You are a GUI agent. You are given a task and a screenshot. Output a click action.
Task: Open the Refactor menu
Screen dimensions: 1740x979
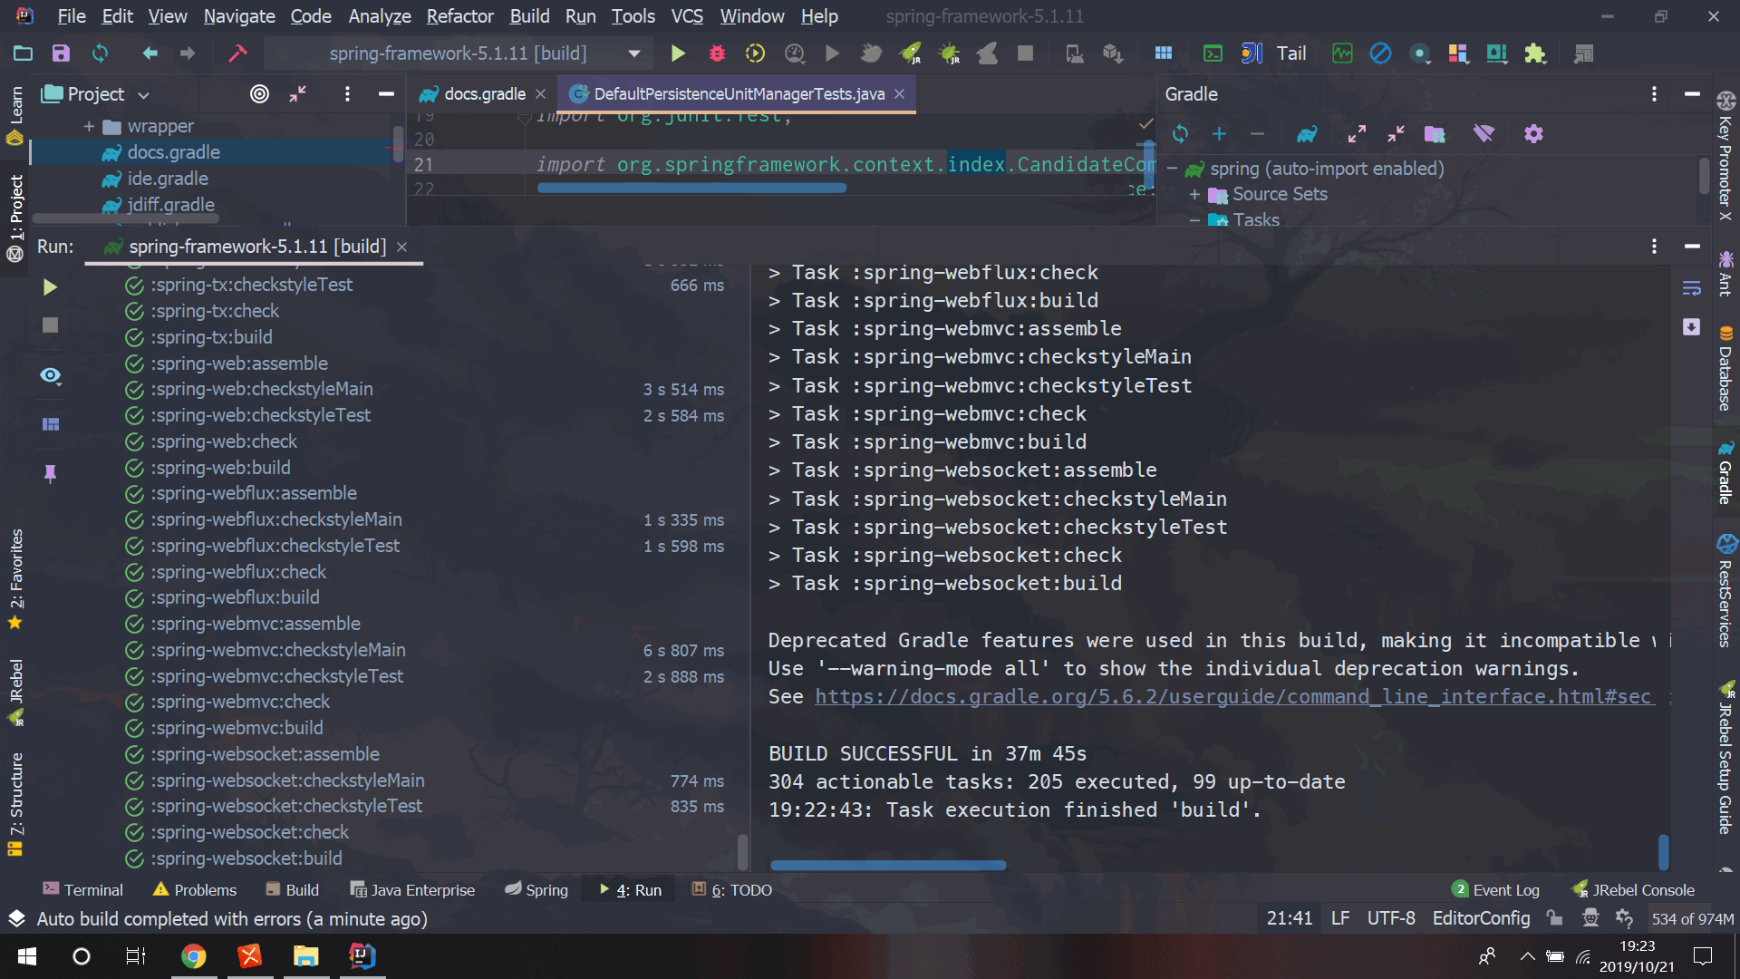coord(459,16)
